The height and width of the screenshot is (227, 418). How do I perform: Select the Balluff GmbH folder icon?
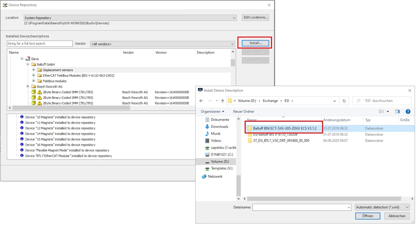(x=33, y=64)
